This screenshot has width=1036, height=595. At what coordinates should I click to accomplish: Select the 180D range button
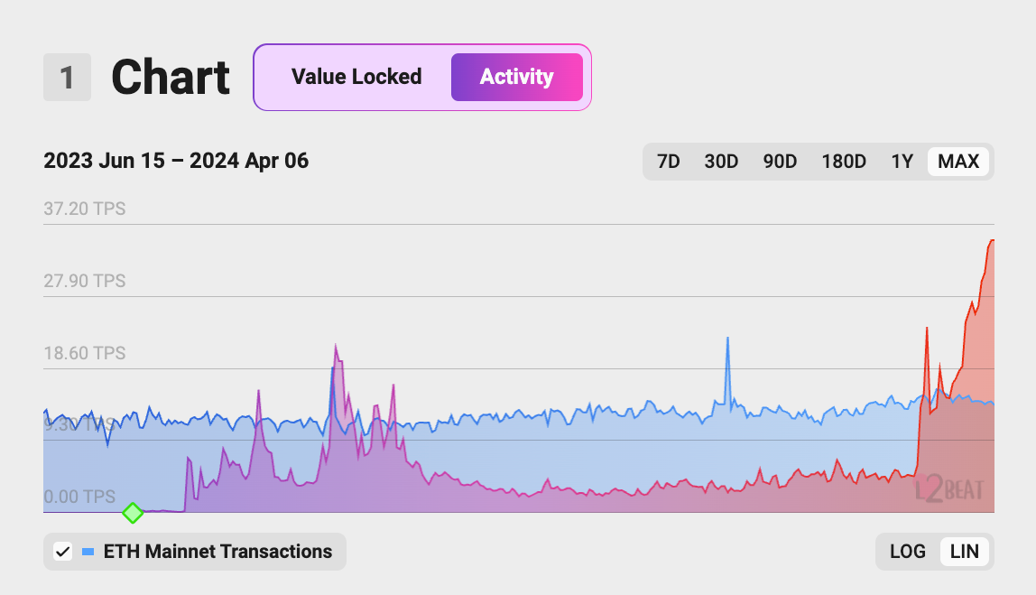pyautogui.click(x=844, y=162)
